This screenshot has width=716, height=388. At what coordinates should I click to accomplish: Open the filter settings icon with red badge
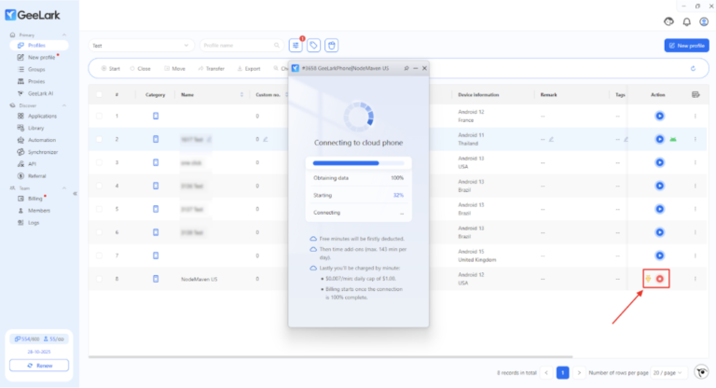(296, 45)
